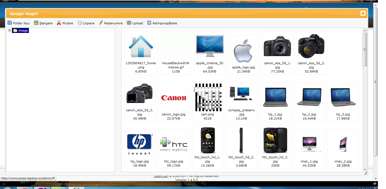Click the Mutare move button

click(65, 23)
